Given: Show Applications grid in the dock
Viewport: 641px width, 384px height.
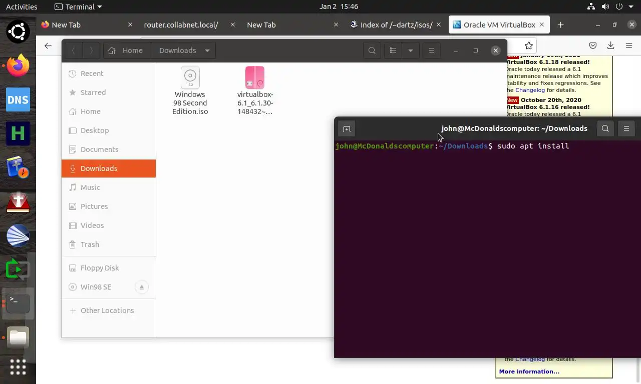Looking at the screenshot, I should (x=18, y=367).
